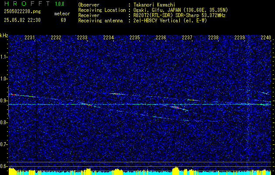275x175 pixels.
Task: Click the 2237 time marker
Action: [187, 37]
